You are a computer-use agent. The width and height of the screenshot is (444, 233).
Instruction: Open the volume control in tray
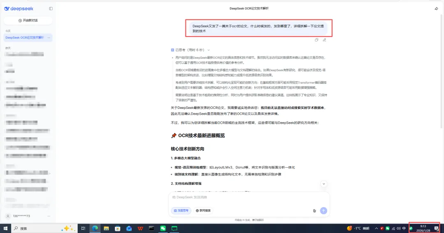398,228
